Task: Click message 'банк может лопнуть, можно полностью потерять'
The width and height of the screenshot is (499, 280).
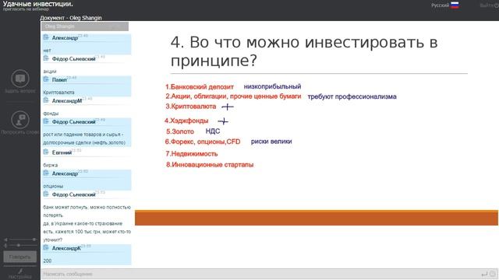Action: [x=87, y=211]
